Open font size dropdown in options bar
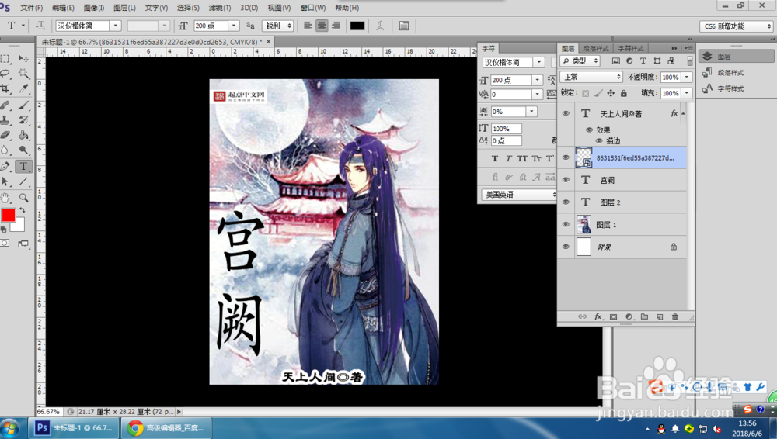This screenshot has width=777, height=439. coord(234,26)
